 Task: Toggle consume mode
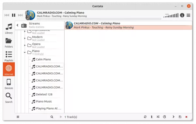click(x=165, y=117)
